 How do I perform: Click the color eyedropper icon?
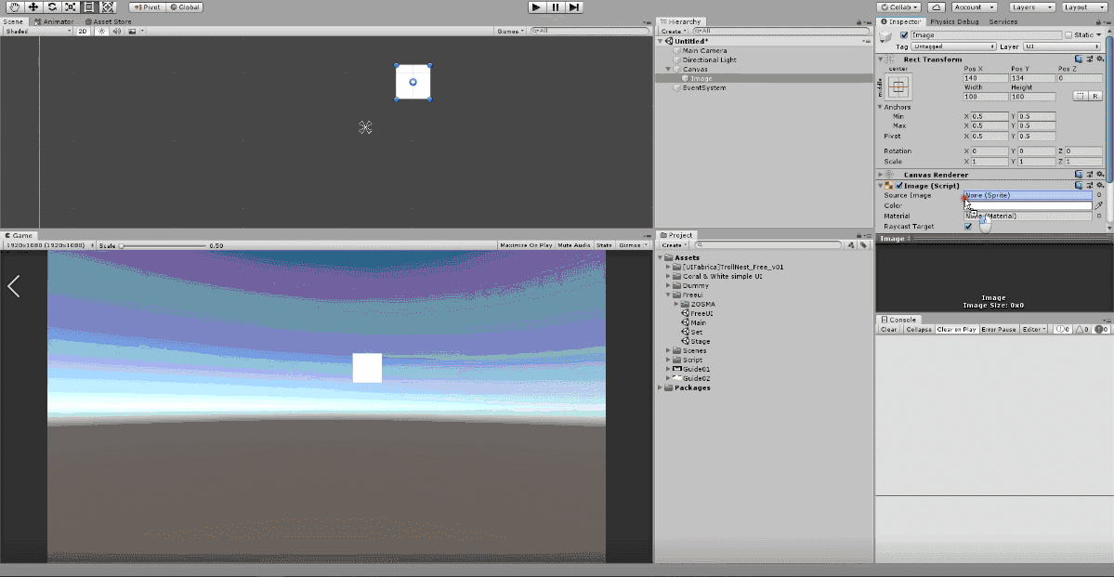click(1099, 205)
